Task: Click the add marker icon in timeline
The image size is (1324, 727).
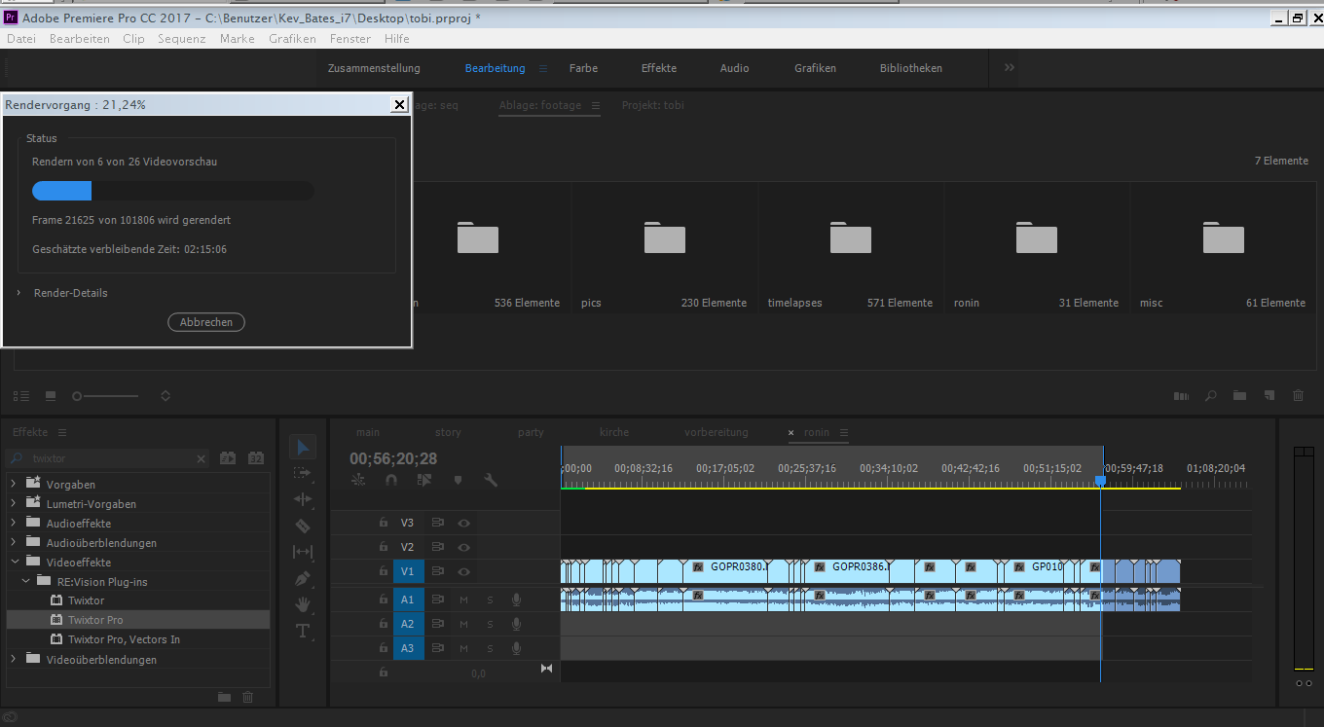Action: click(x=458, y=480)
